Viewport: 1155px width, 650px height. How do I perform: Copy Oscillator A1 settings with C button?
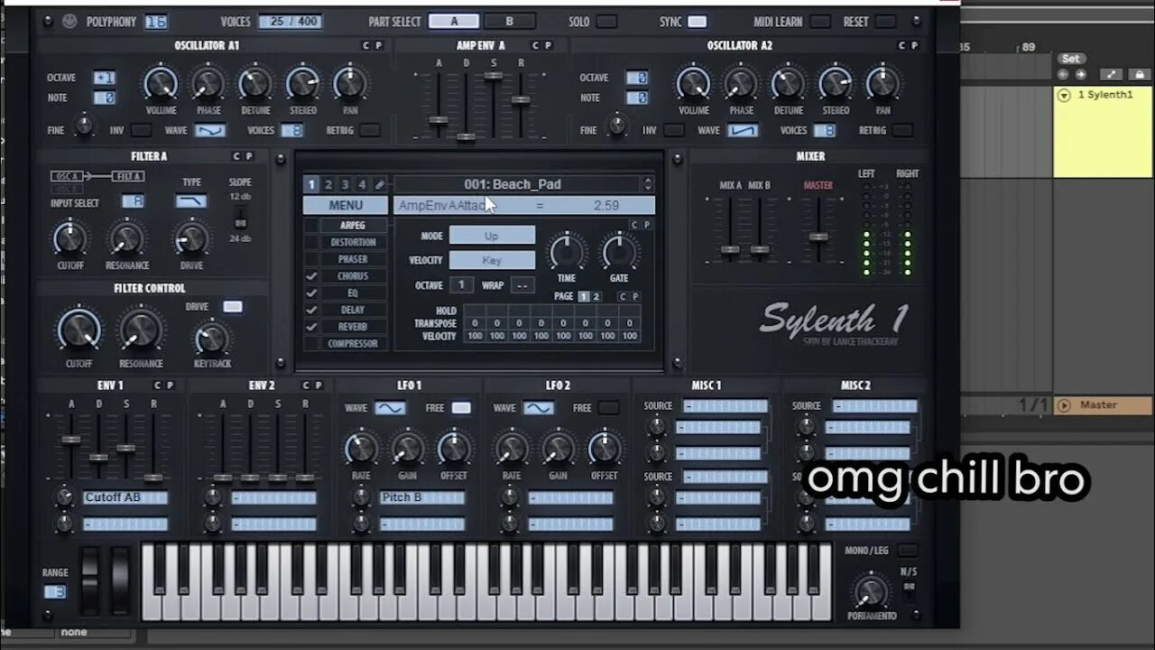(x=366, y=45)
